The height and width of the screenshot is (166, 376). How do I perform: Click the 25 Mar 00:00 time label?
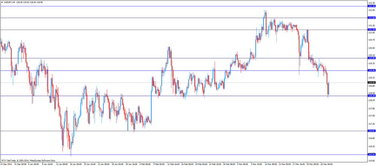coord(326,165)
